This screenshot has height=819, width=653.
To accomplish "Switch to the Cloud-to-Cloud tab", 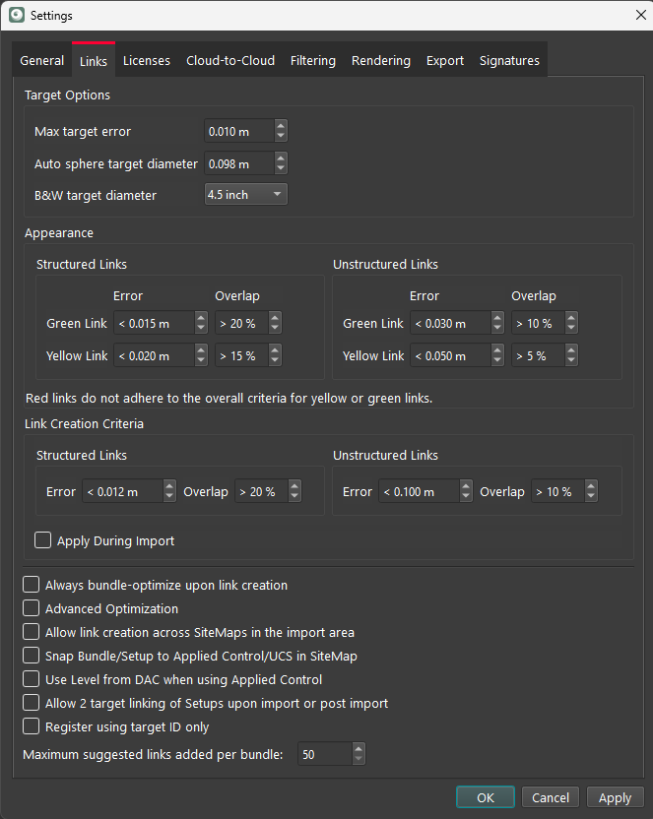I will (x=230, y=61).
